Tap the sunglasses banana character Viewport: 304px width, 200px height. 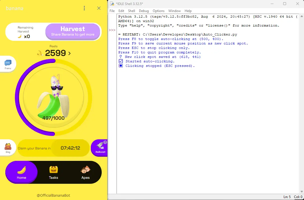coord(54,97)
